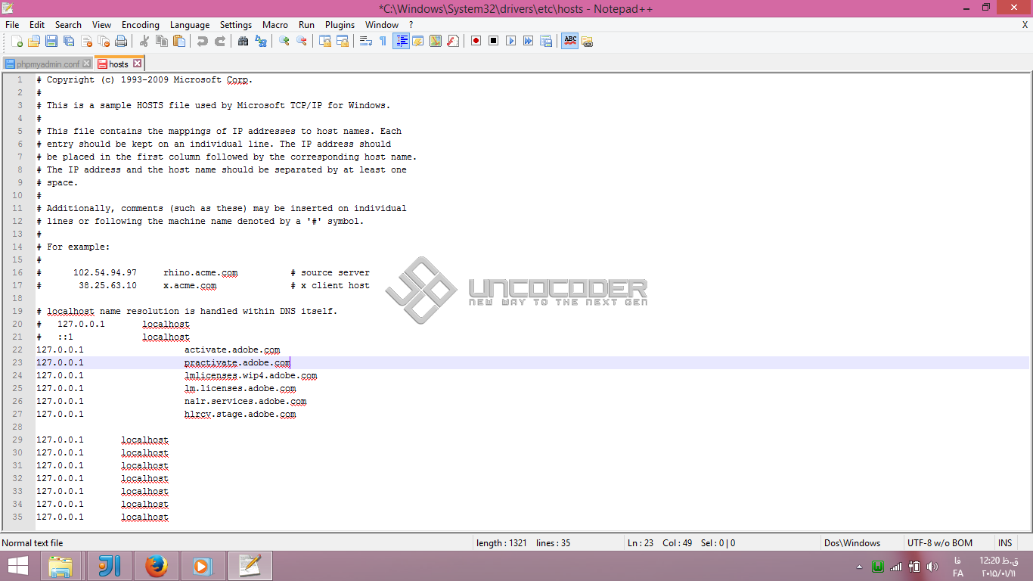Click line number 22 in the margin
This screenshot has width=1033, height=581.
pos(17,350)
